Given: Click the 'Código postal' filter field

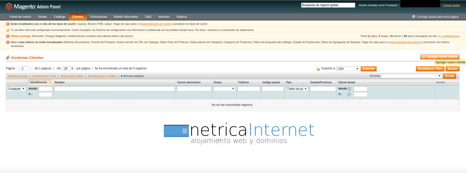Looking at the screenshot, I should click(273, 89).
